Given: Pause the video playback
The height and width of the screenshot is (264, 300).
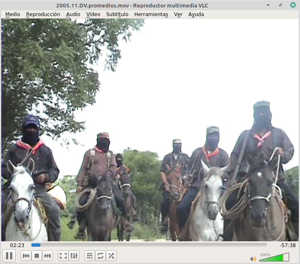Looking at the screenshot, I should [9, 255].
